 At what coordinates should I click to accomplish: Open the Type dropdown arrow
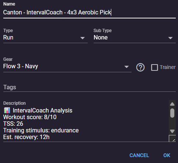point(83,38)
